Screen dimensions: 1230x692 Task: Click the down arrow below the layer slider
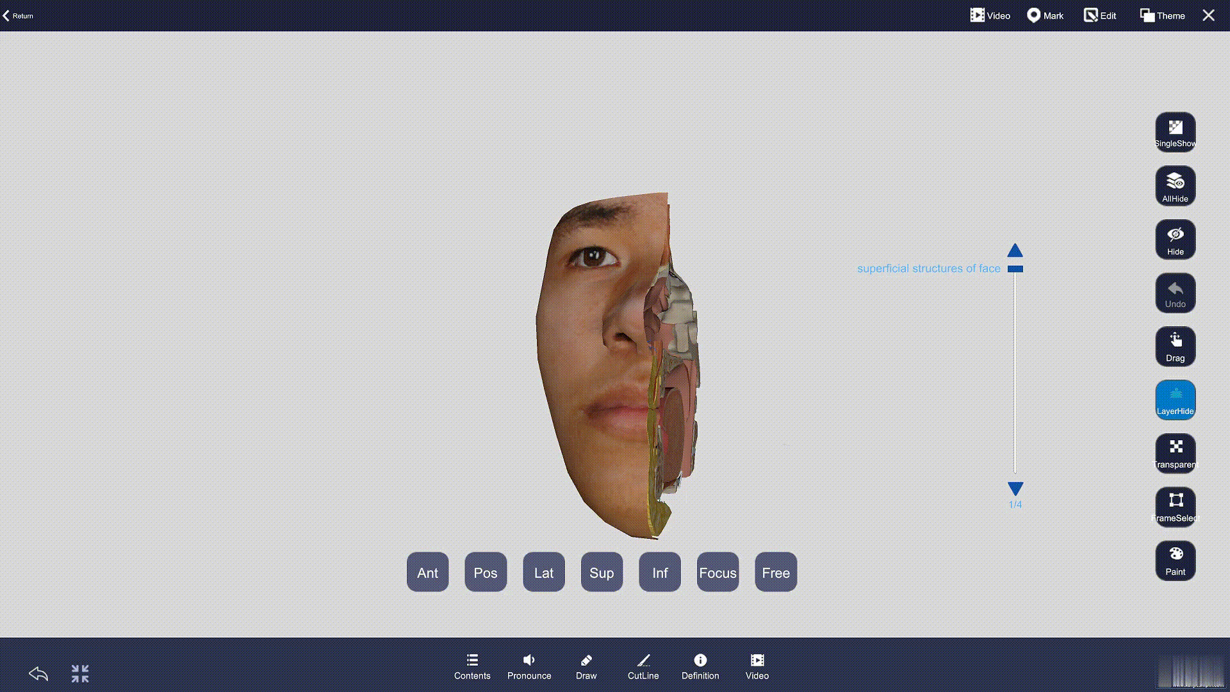tap(1015, 488)
